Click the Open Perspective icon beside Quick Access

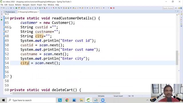[176, 8]
